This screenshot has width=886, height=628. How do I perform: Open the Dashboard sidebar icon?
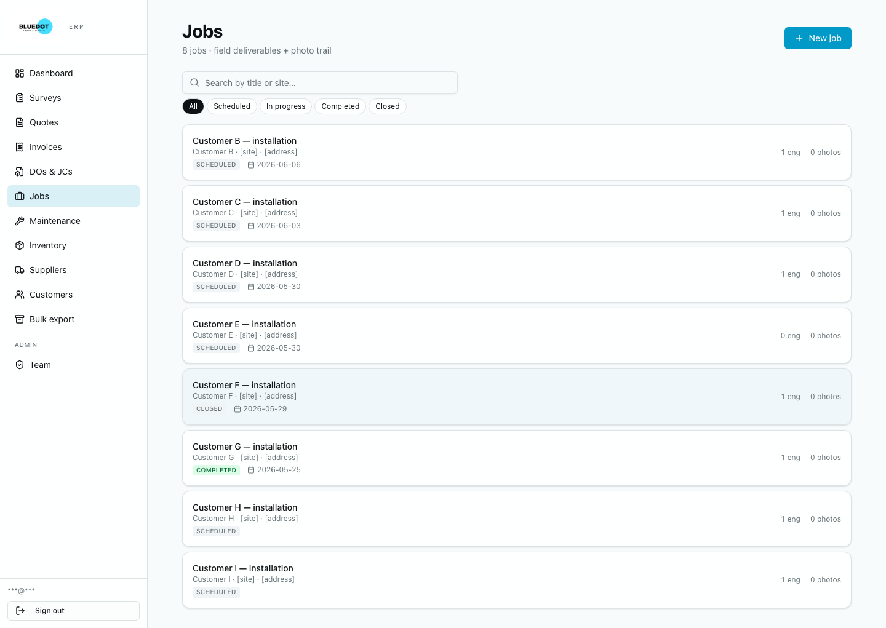(x=20, y=73)
